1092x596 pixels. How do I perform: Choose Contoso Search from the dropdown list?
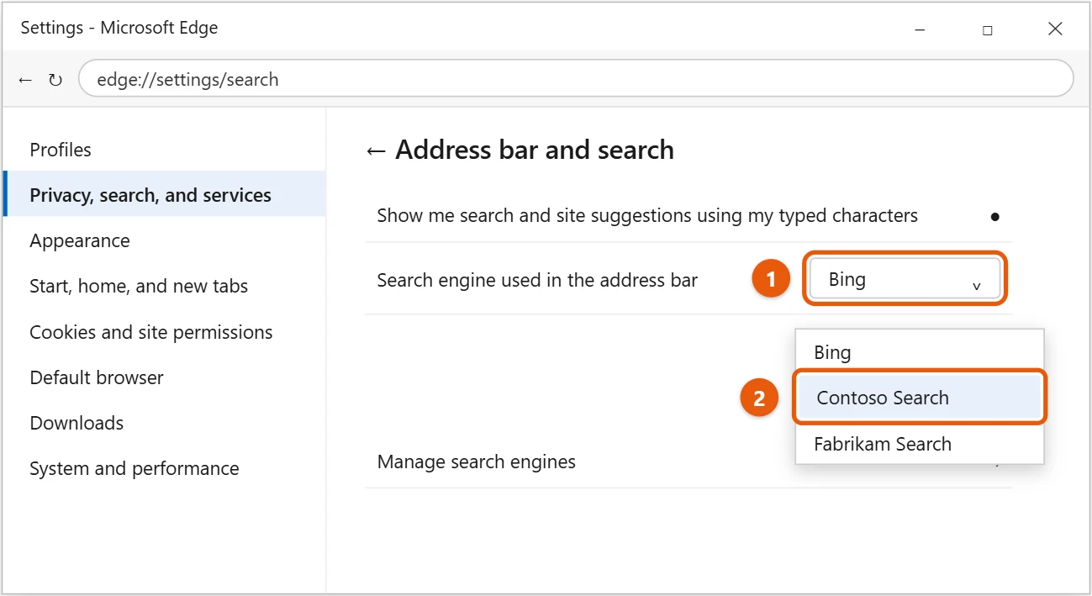(x=920, y=398)
